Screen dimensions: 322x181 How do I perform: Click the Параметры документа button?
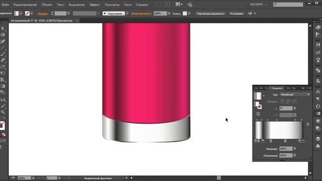click(210, 14)
